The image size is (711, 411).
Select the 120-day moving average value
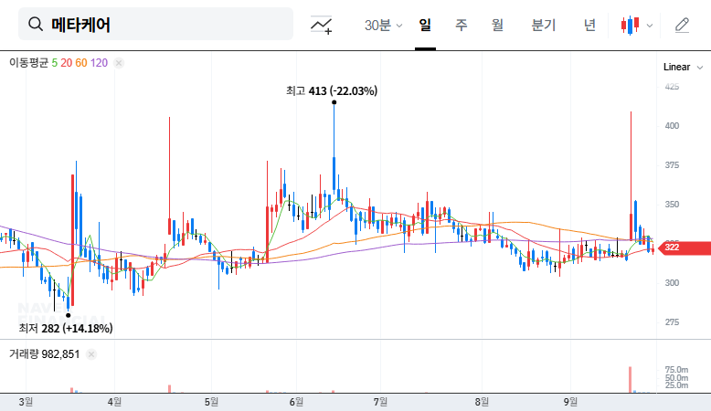[99, 62]
